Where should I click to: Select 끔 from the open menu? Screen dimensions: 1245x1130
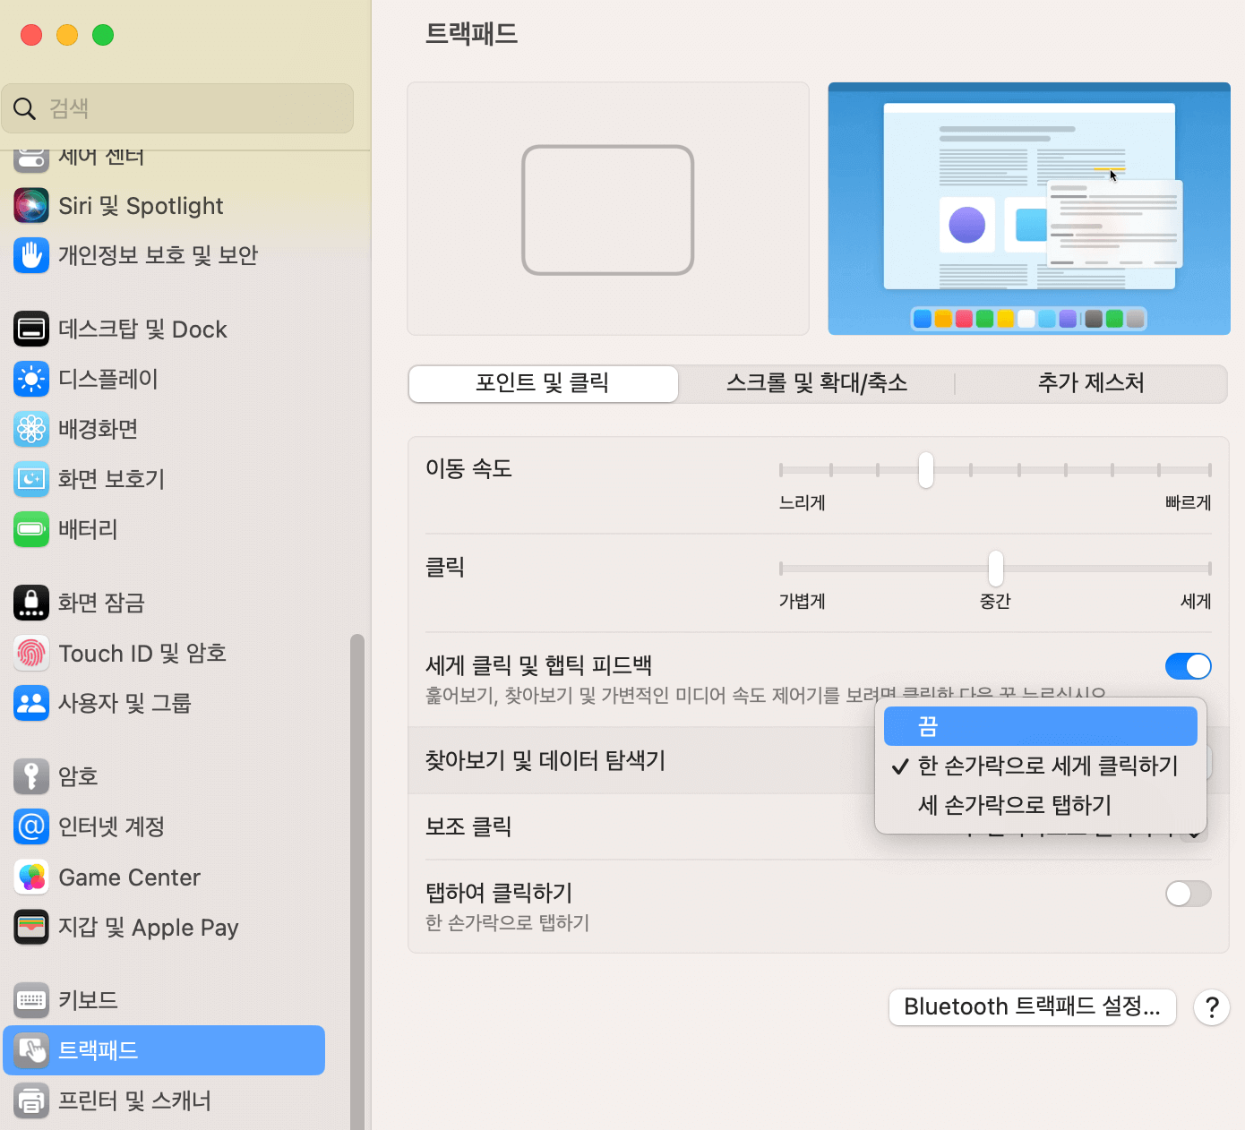[1040, 726]
